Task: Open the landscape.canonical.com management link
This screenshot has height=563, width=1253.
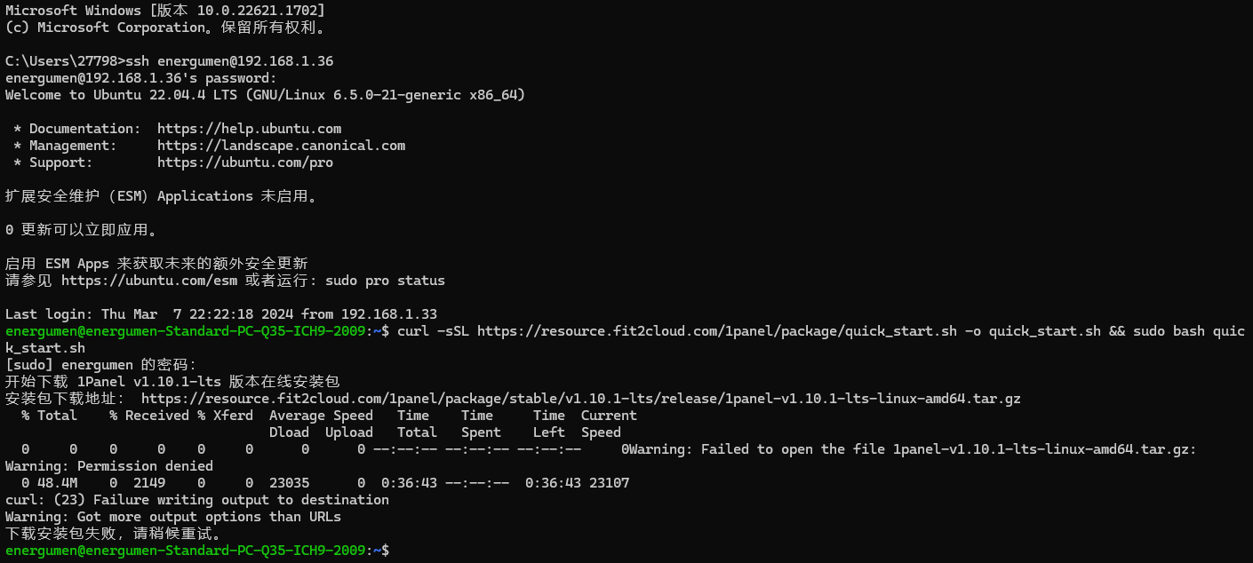Action: click(281, 146)
